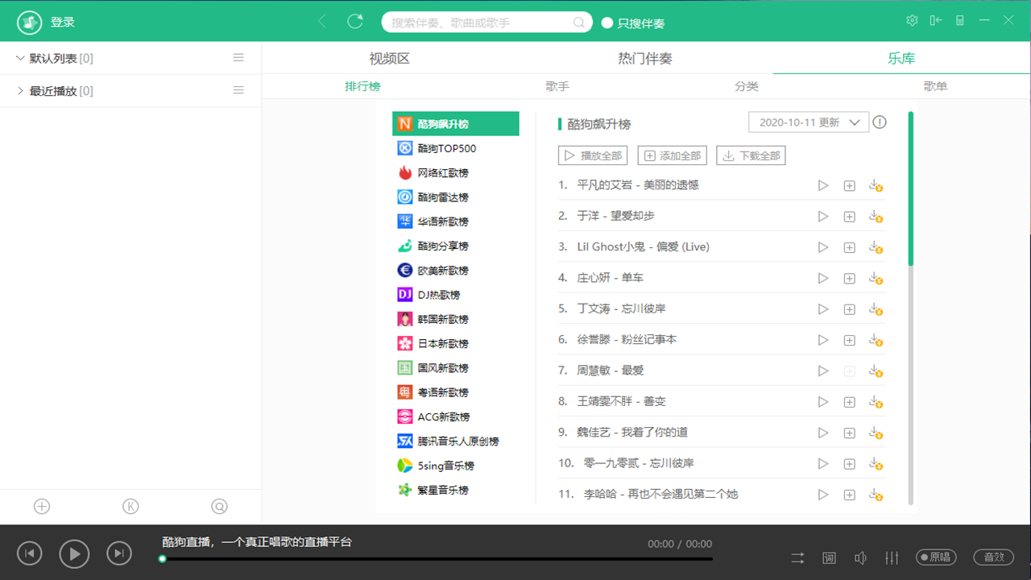Open the 2020-10-11 更新 dropdown
The height and width of the screenshot is (580, 1031).
809,122
